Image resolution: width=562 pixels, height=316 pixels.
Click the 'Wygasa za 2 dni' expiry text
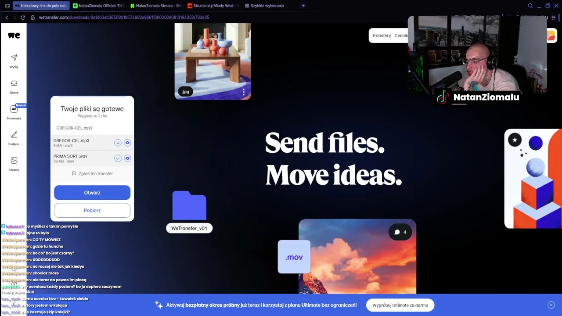(x=92, y=116)
